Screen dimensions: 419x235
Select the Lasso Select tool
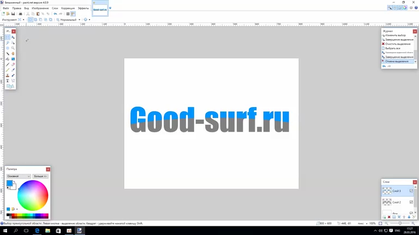point(8,42)
